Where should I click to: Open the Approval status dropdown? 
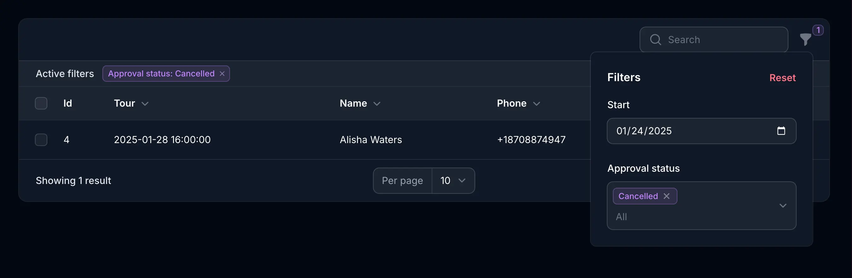click(x=783, y=206)
